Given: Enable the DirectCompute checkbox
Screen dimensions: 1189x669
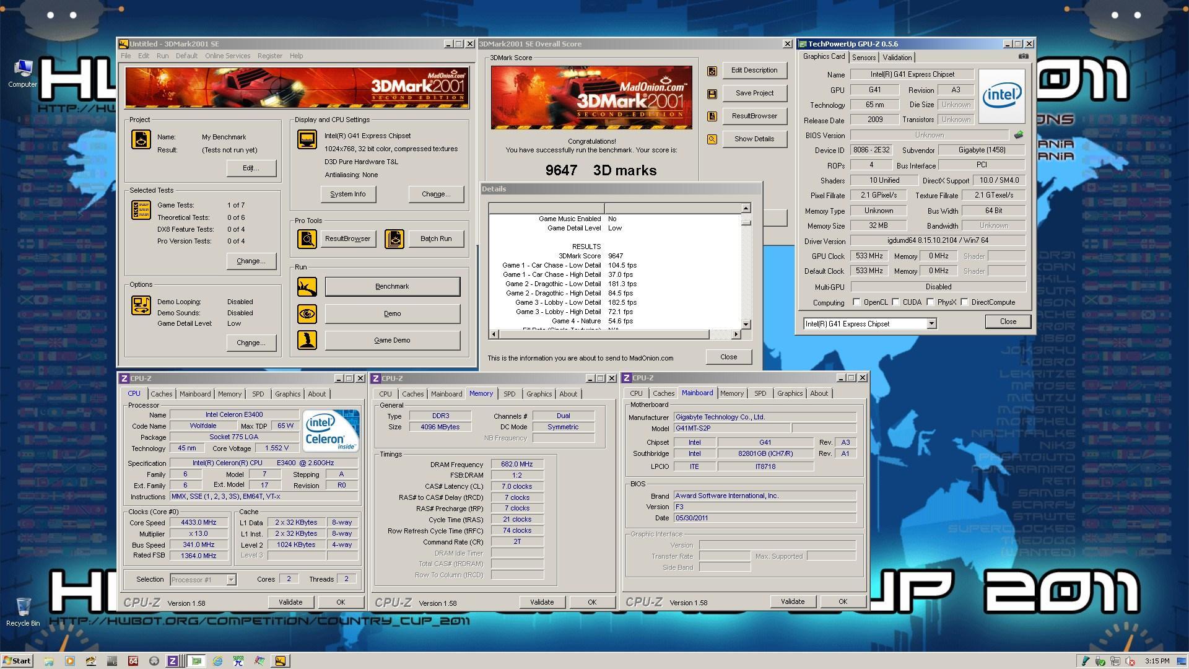Looking at the screenshot, I should point(964,302).
